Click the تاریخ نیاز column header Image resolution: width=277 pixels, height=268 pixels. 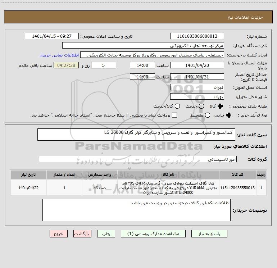point(28,174)
